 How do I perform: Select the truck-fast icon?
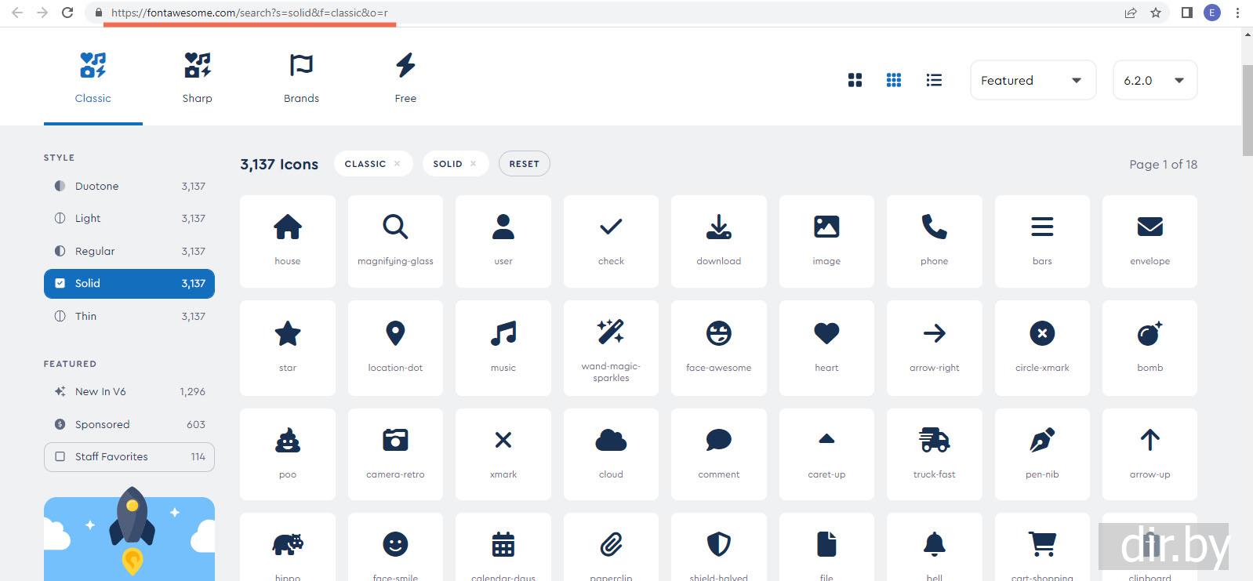click(934, 454)
